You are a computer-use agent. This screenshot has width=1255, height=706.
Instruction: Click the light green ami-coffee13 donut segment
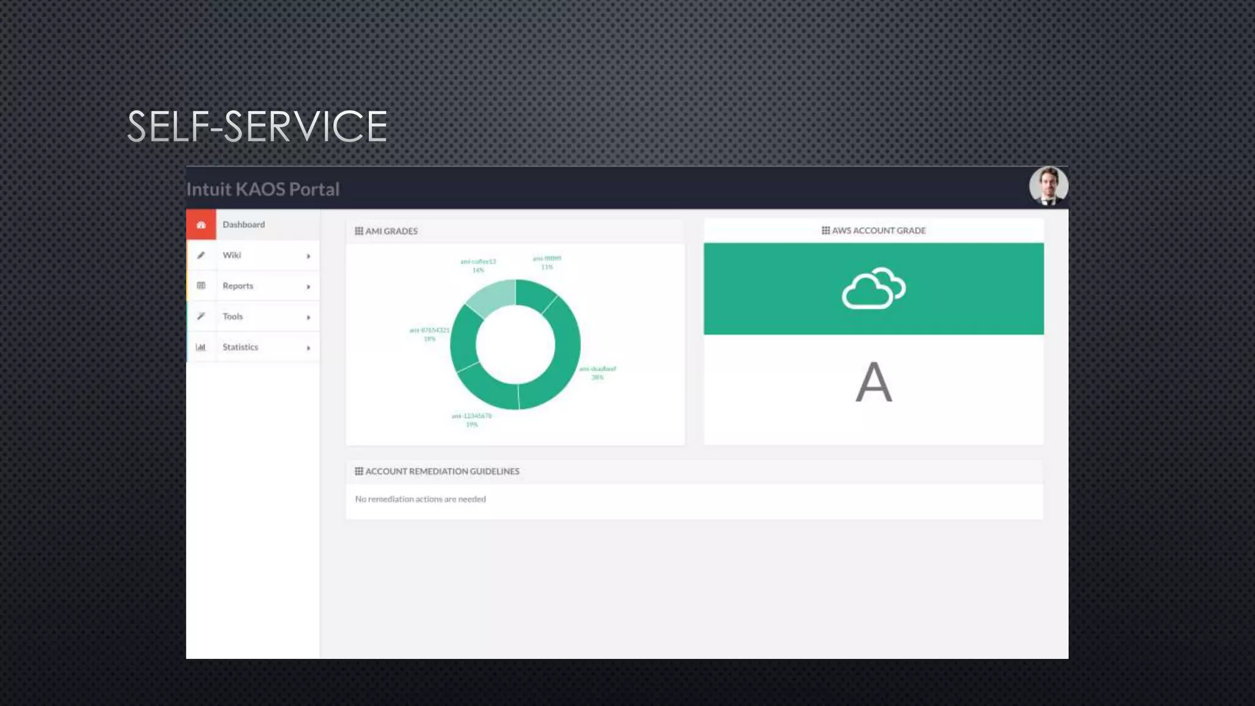click(x=492, y=297)
